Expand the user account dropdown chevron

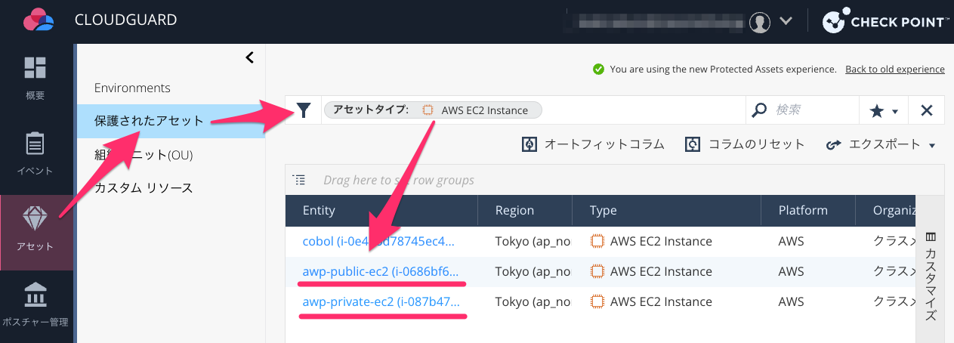(x=786, y=21)
